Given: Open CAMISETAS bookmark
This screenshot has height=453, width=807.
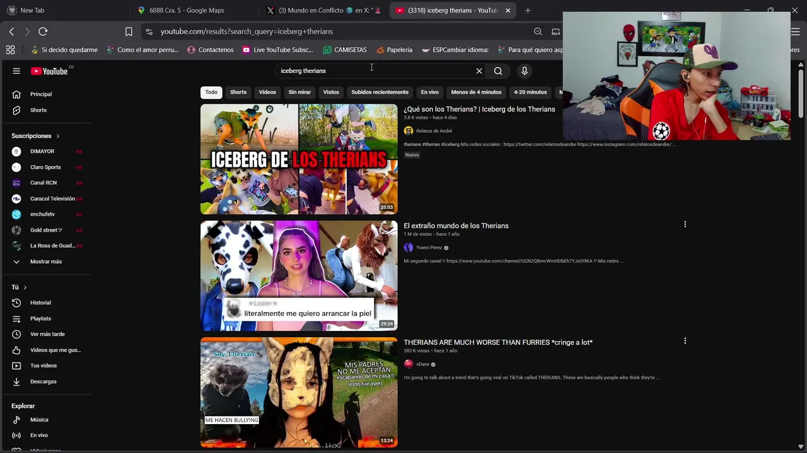Looking at the screenshot, I should tap(344, 50).
